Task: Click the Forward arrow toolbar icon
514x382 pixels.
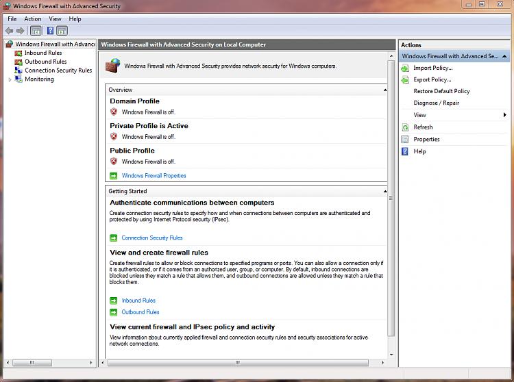Action: click(21, 31)
